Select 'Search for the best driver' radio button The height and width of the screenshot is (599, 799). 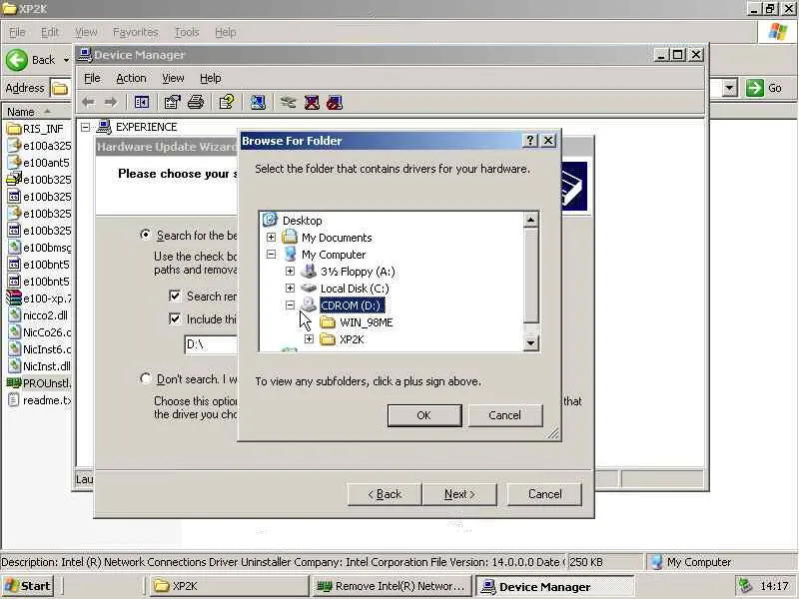coord(145,235)
